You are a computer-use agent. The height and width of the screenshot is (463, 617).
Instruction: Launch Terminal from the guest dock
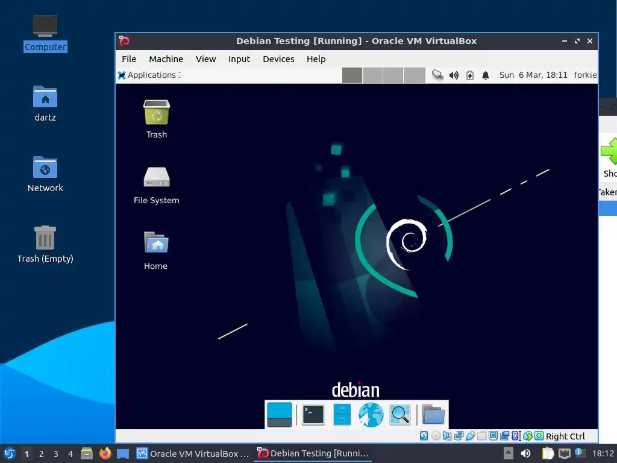(313, 415)
